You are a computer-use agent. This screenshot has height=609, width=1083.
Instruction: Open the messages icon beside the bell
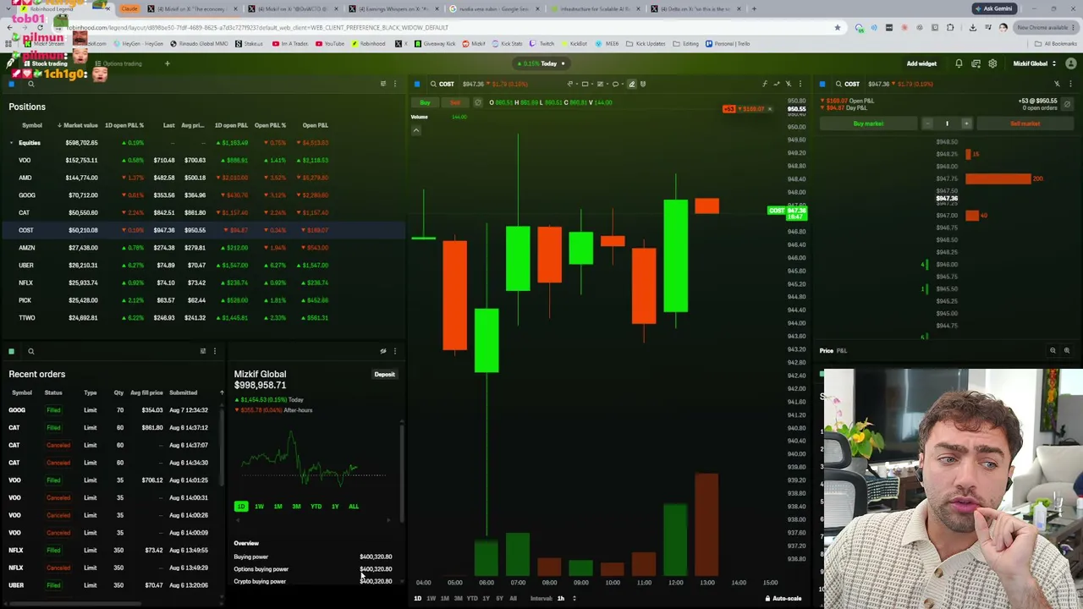tap(976, 63)
